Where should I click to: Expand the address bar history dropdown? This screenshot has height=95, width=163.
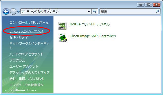pos(89,12)
